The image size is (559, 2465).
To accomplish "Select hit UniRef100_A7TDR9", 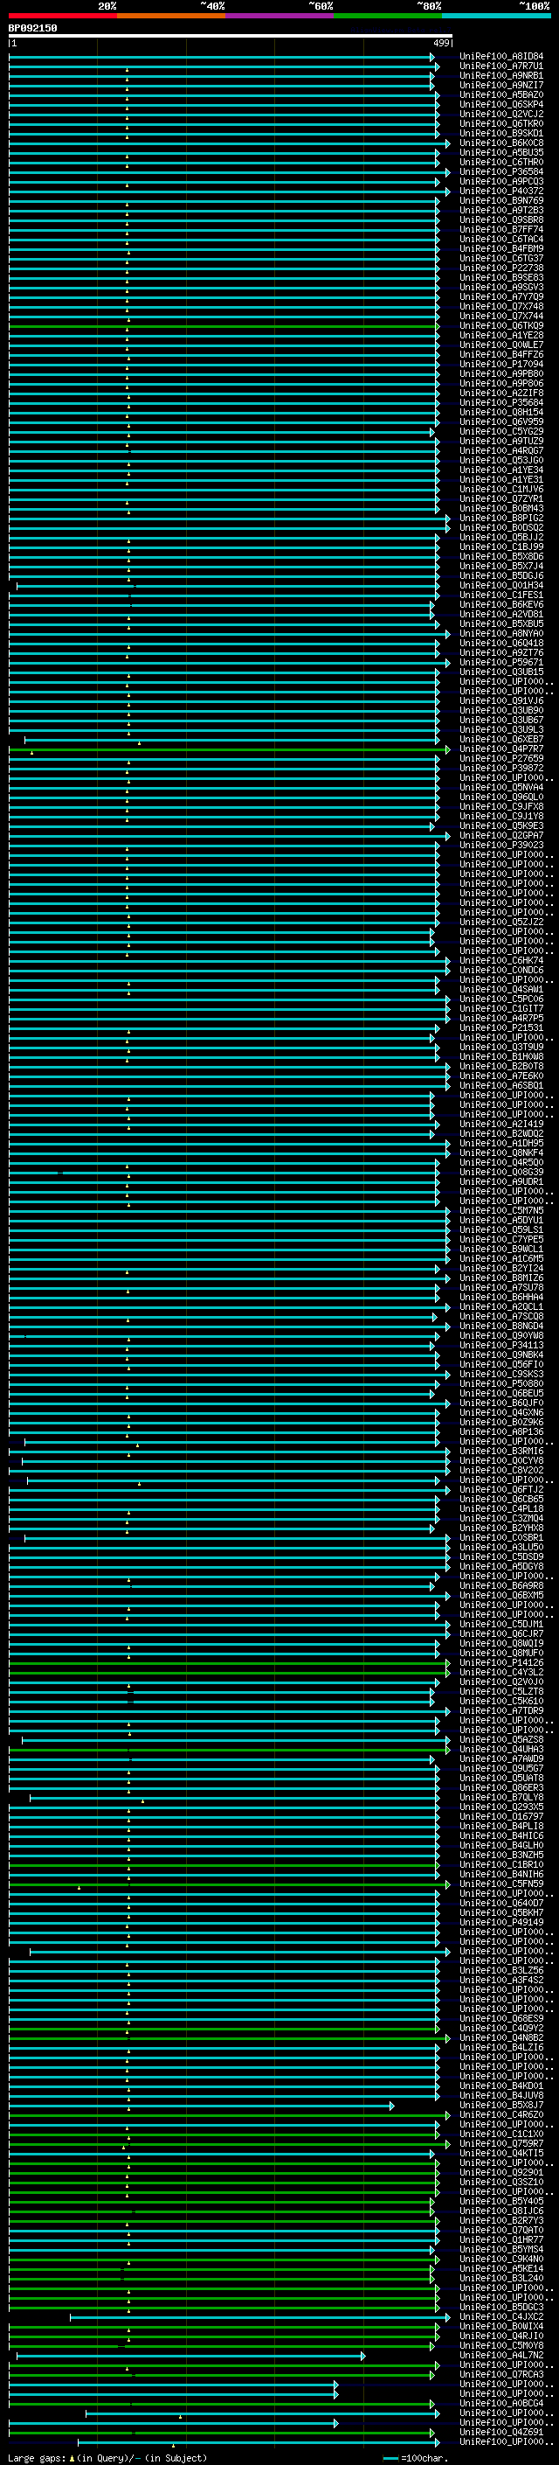I will click(x=500, y=1711).
